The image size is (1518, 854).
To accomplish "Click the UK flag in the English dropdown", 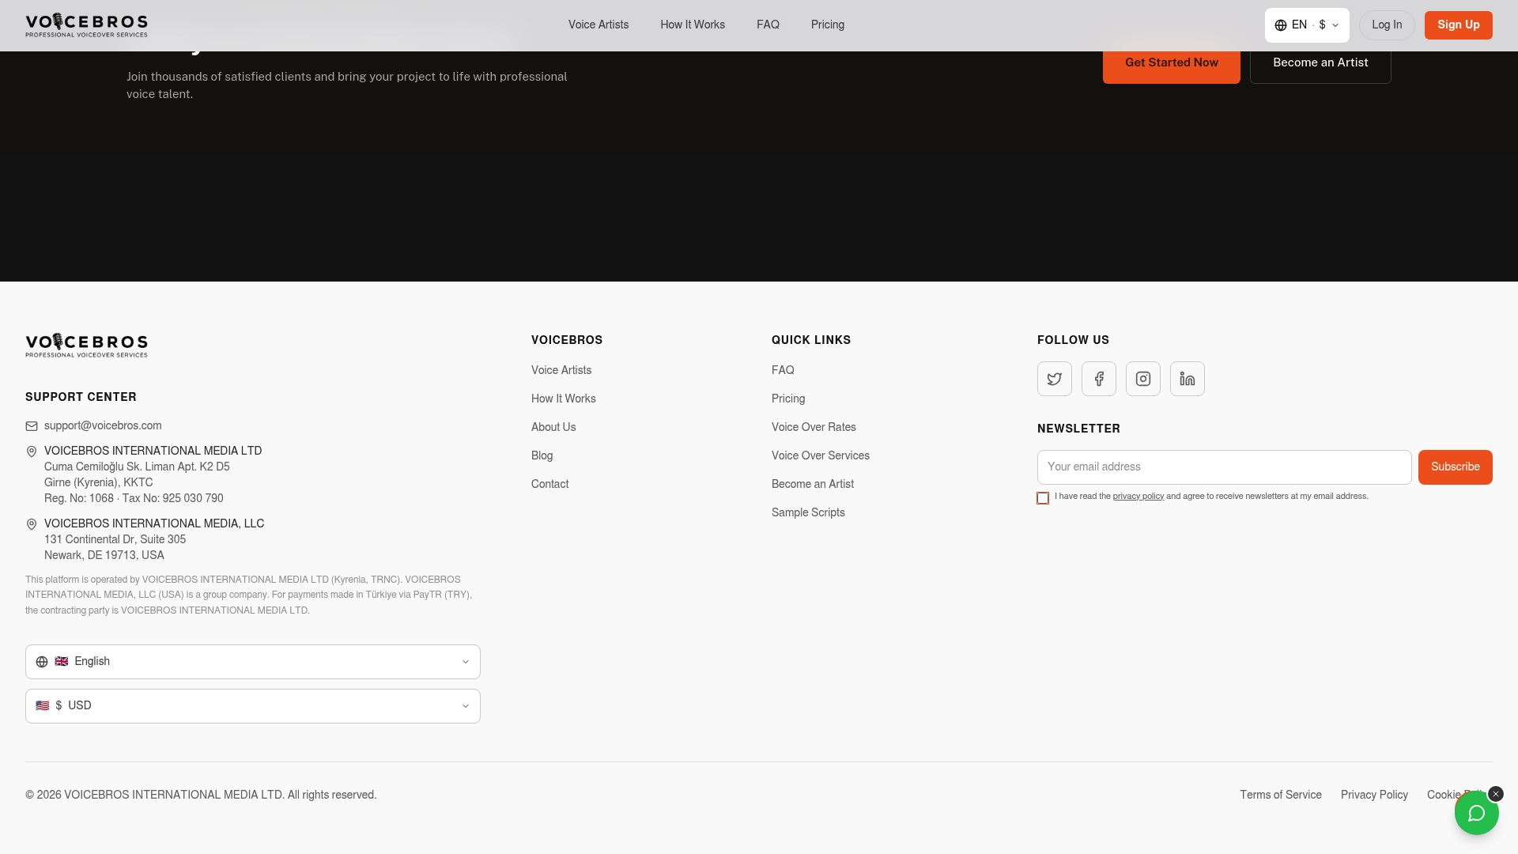I will (x=62, y=661).
